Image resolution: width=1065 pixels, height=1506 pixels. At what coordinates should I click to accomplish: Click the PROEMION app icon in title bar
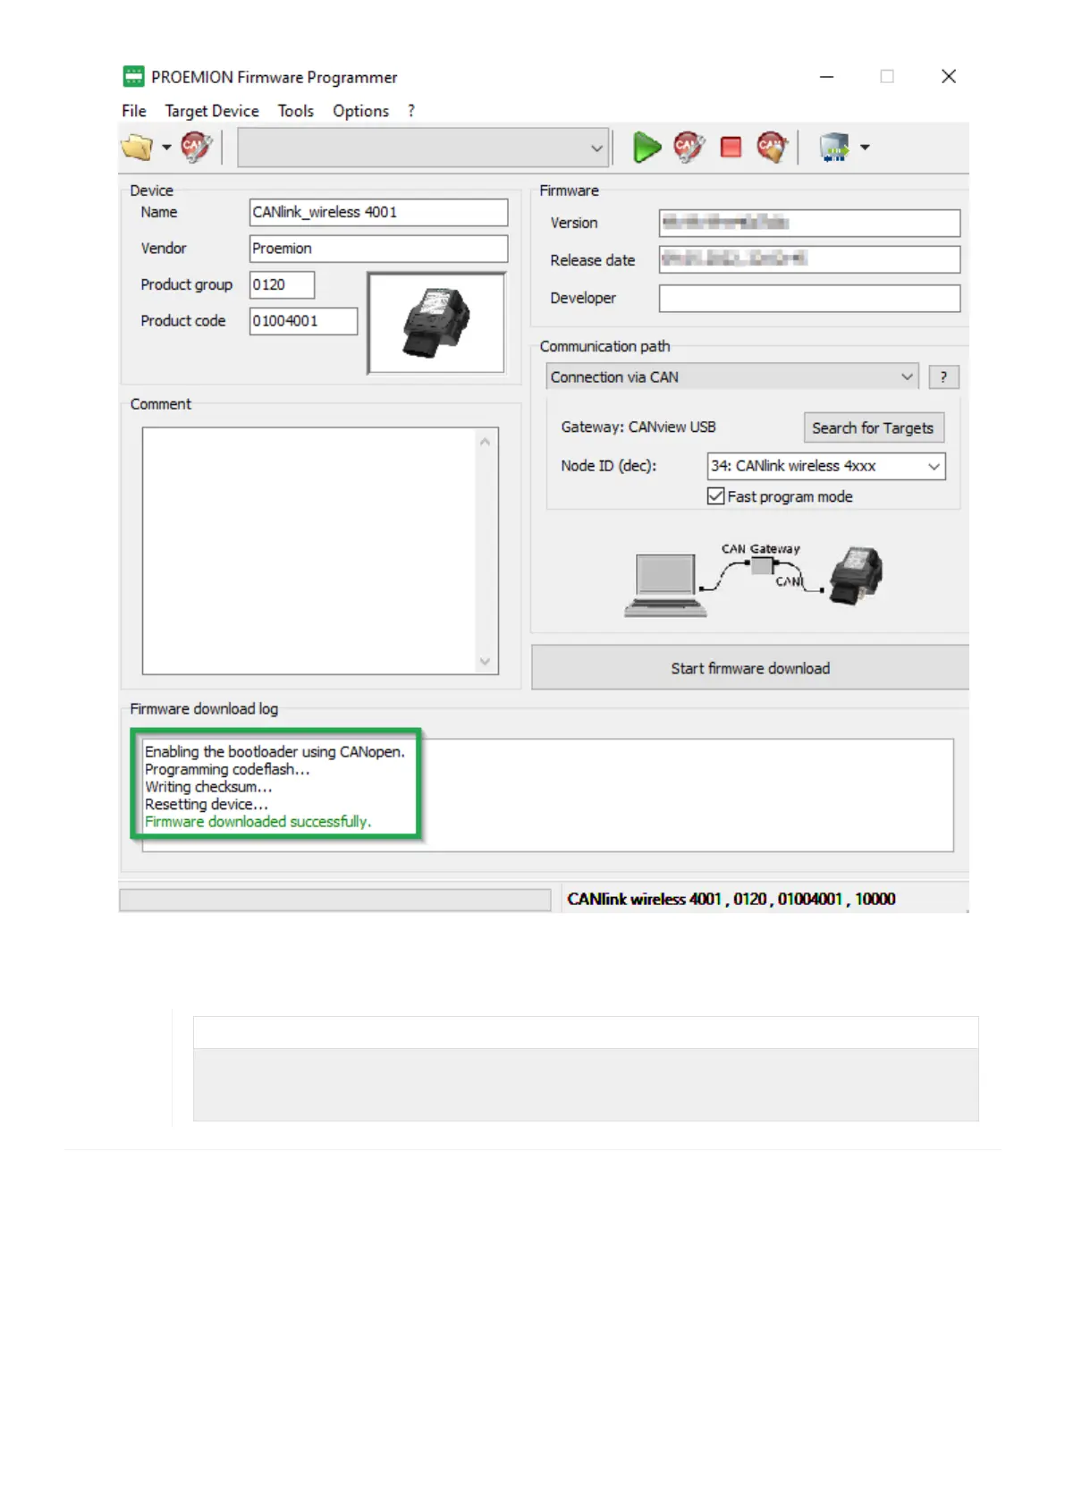tap(133, 77)
